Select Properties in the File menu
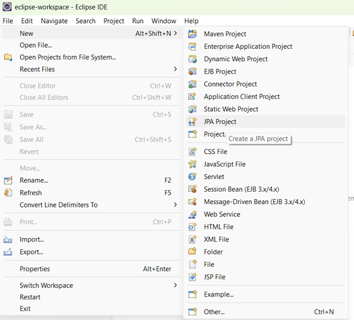The image size is (354, 320). [x=35, y=269]
